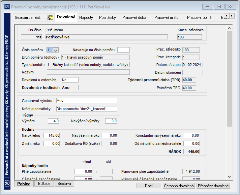
Task: Click the NÁROK total field
Action: click(191, 152)
